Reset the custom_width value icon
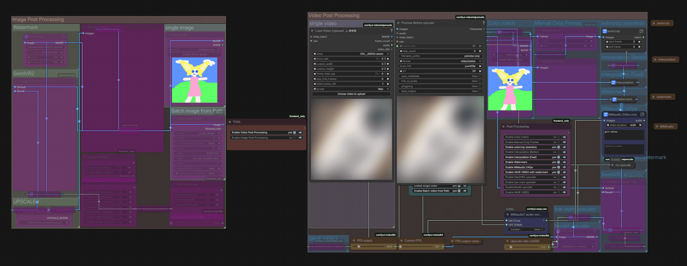The width and height of the screenshot is (687, 266). [385, 64]
